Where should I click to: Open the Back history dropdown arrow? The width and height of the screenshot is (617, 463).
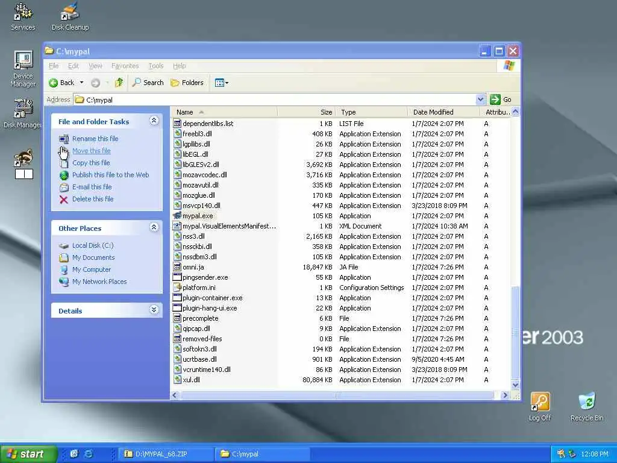(x=81, y=83)
